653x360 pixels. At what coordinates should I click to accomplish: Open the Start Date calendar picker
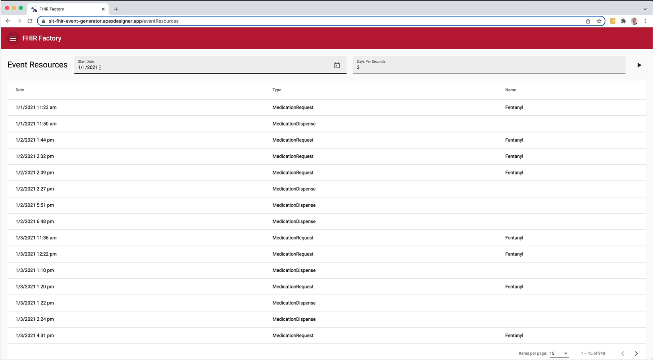(337, 65)
